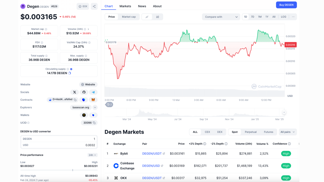Set chart range to 1Y
Viewport: 324px width, 182px height.
(x=267, y=17)
